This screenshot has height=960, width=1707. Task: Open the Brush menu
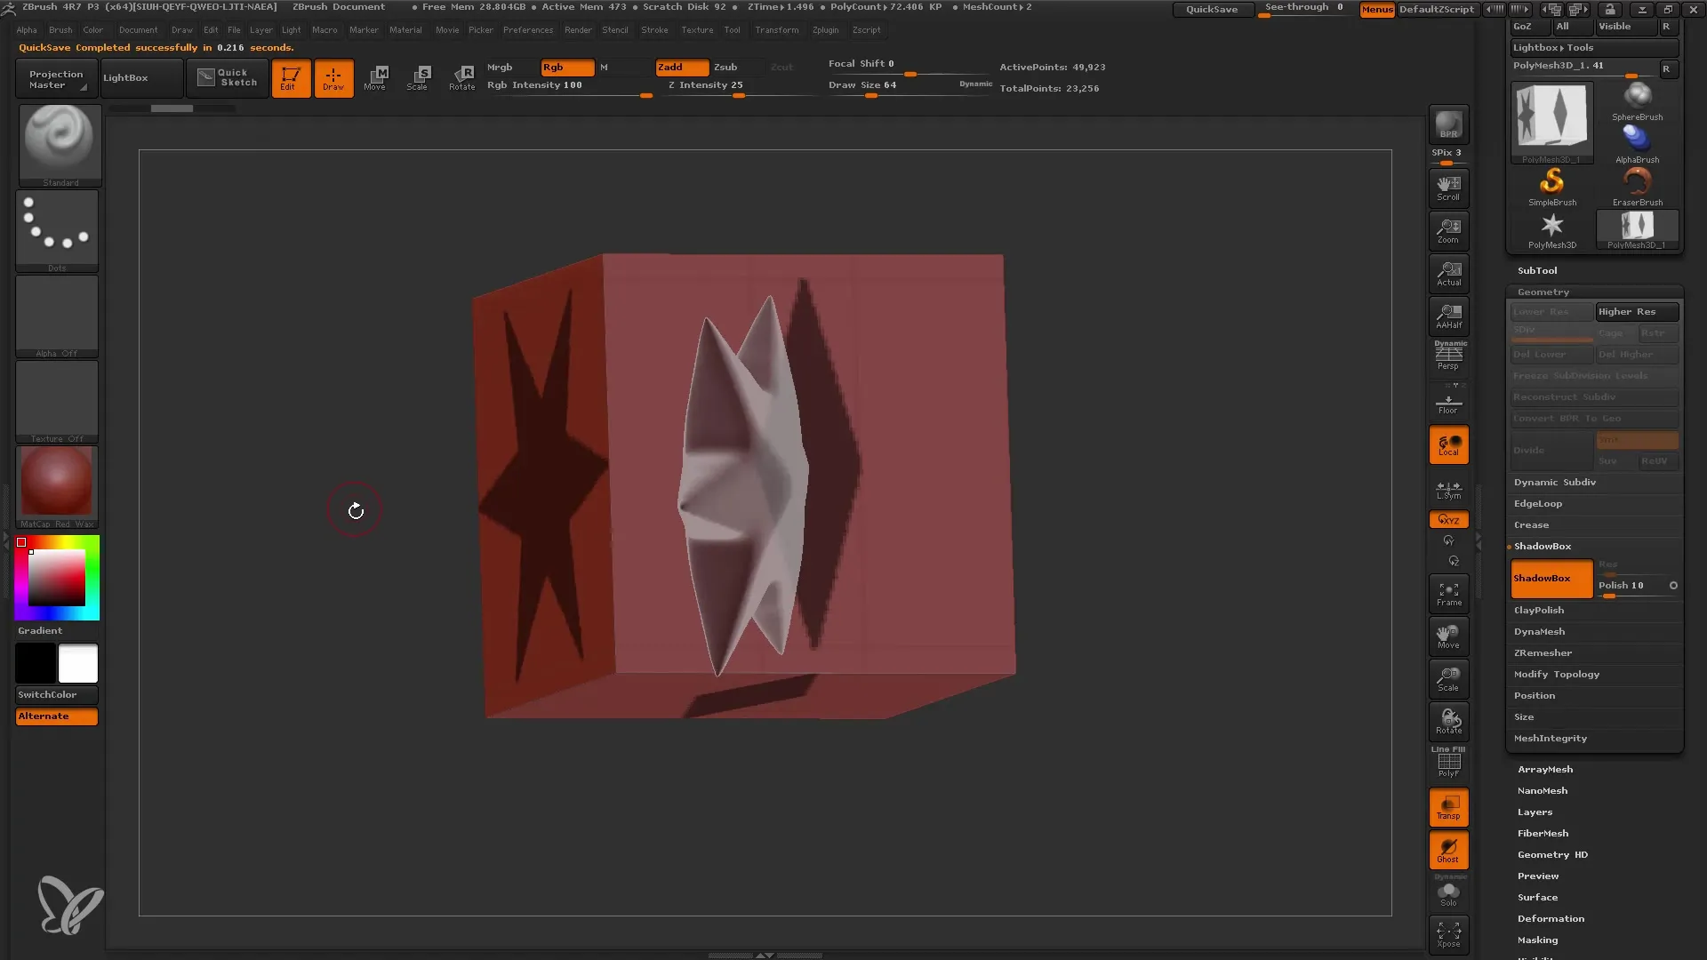tap(60, 30)
